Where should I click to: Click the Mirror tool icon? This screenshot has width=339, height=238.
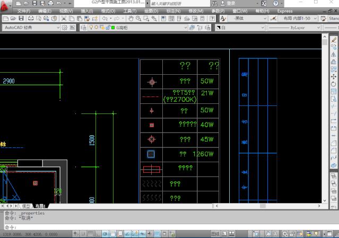coord(334,54)
